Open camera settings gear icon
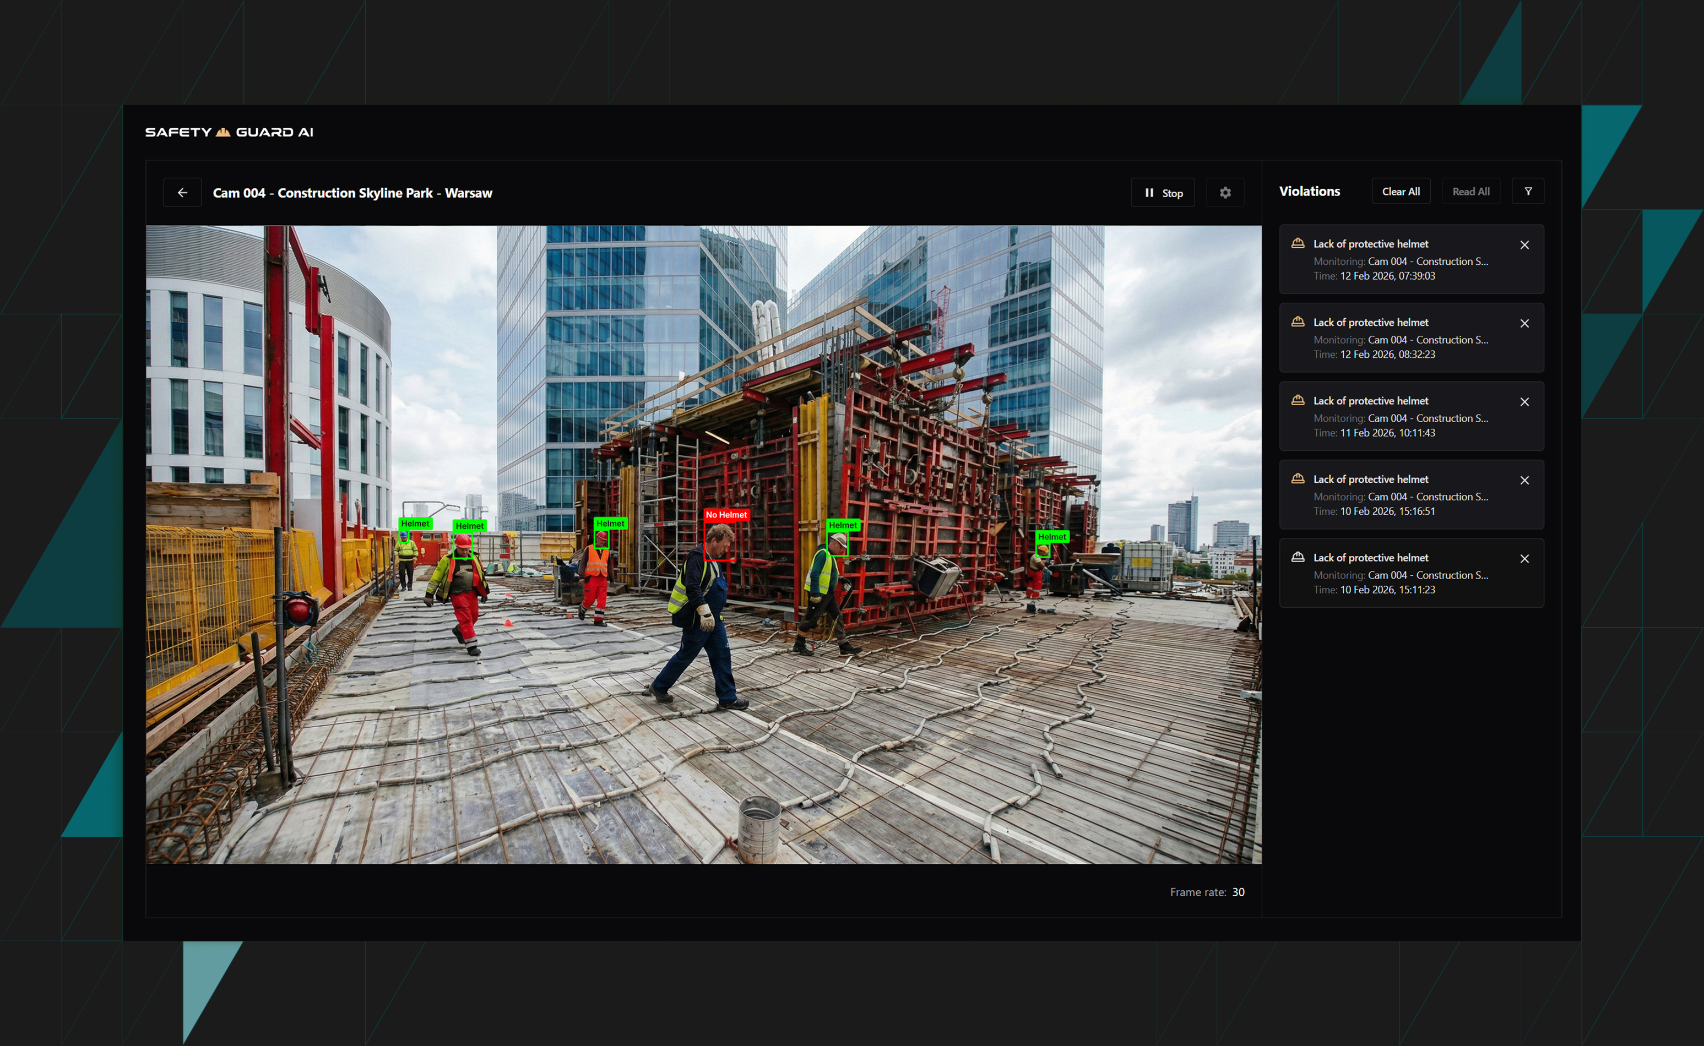Screen dimensions: 1704x1046 1224,193
